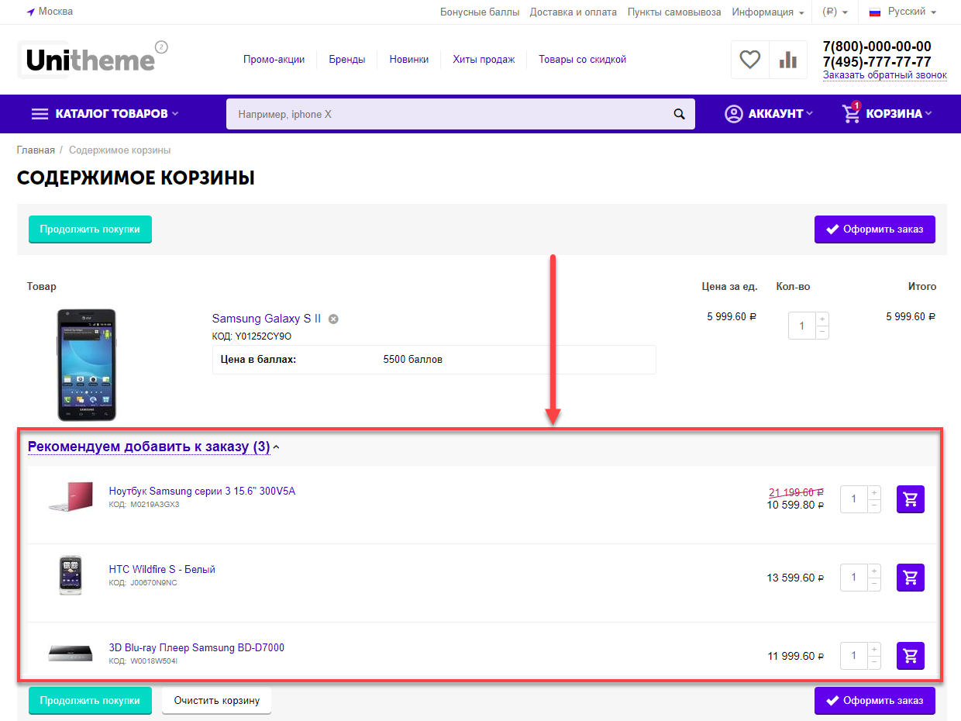
Task: Decrease Samsung Galaxy S II quantity
Action: click(x=822, y=333)
